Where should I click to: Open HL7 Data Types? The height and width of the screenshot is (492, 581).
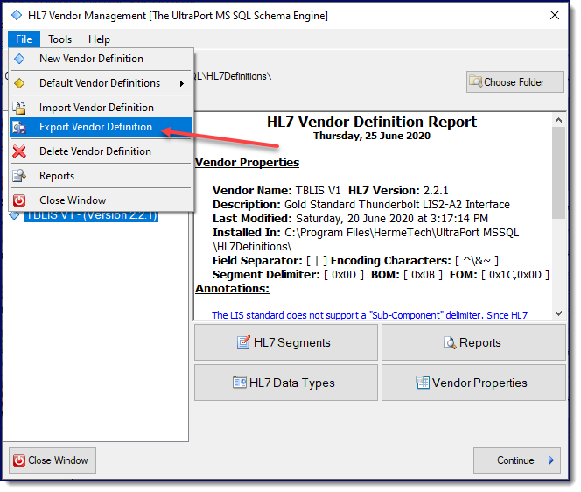285,383
